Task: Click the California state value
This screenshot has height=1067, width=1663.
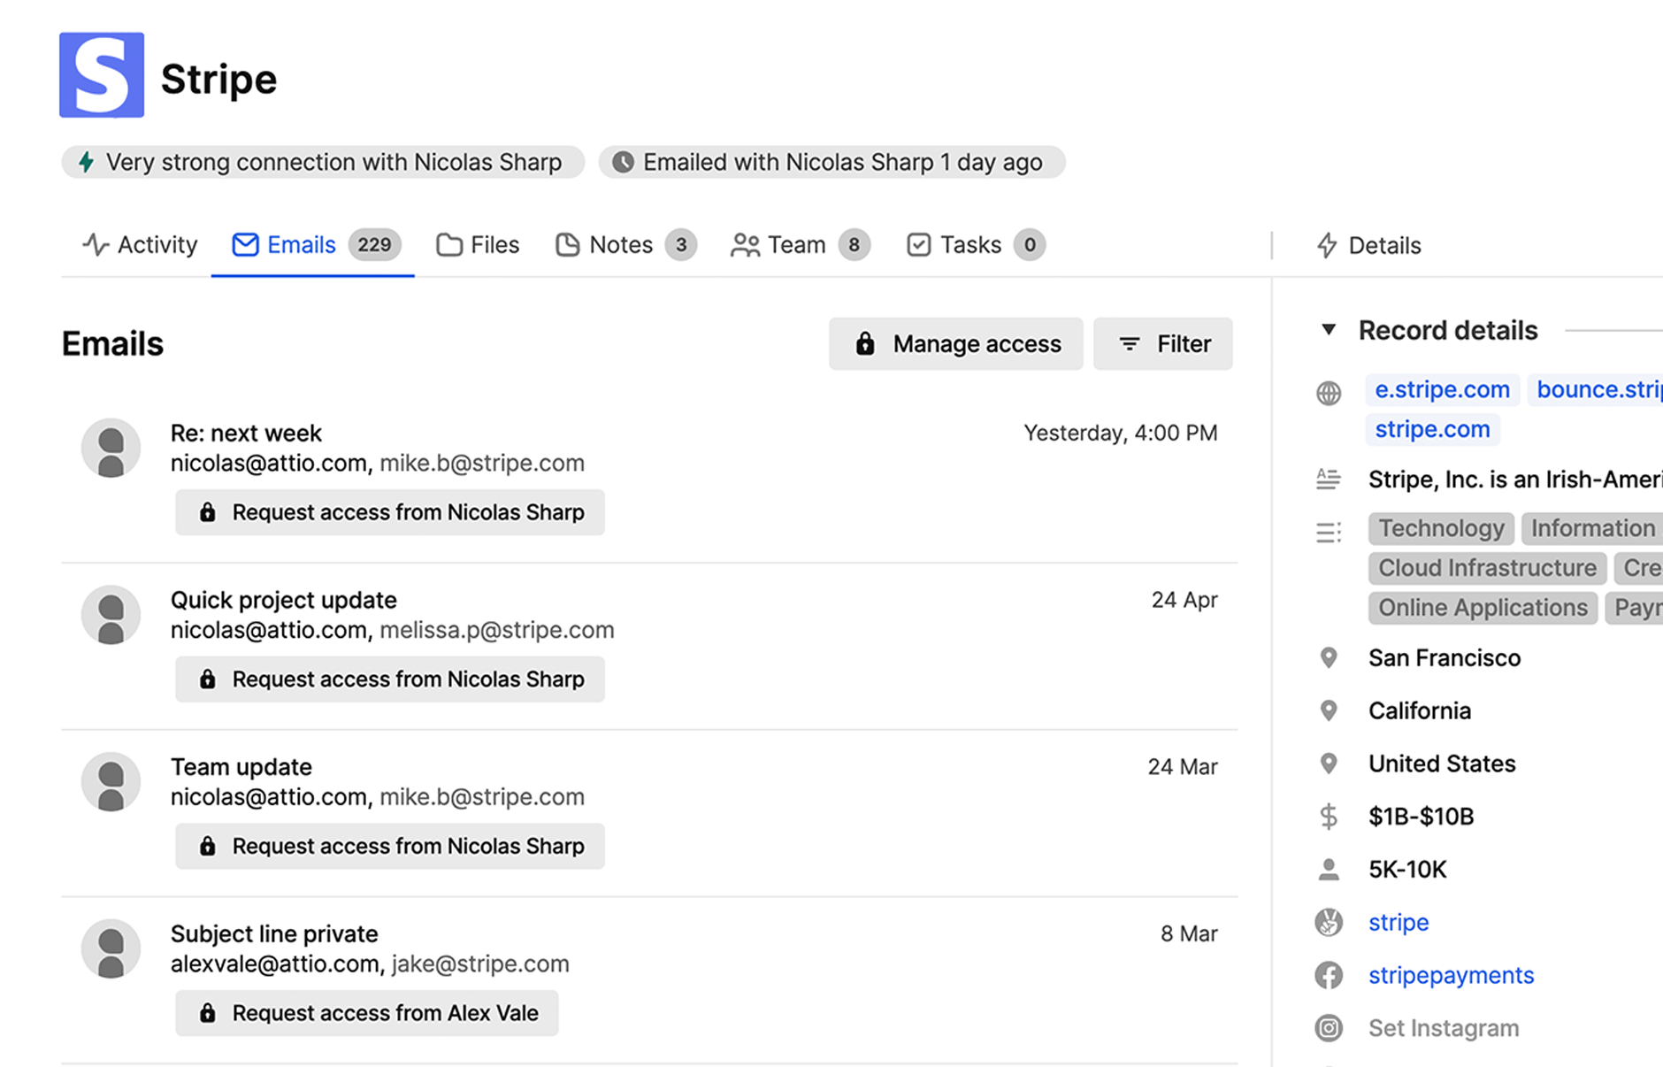Action: click(1420, 710)
